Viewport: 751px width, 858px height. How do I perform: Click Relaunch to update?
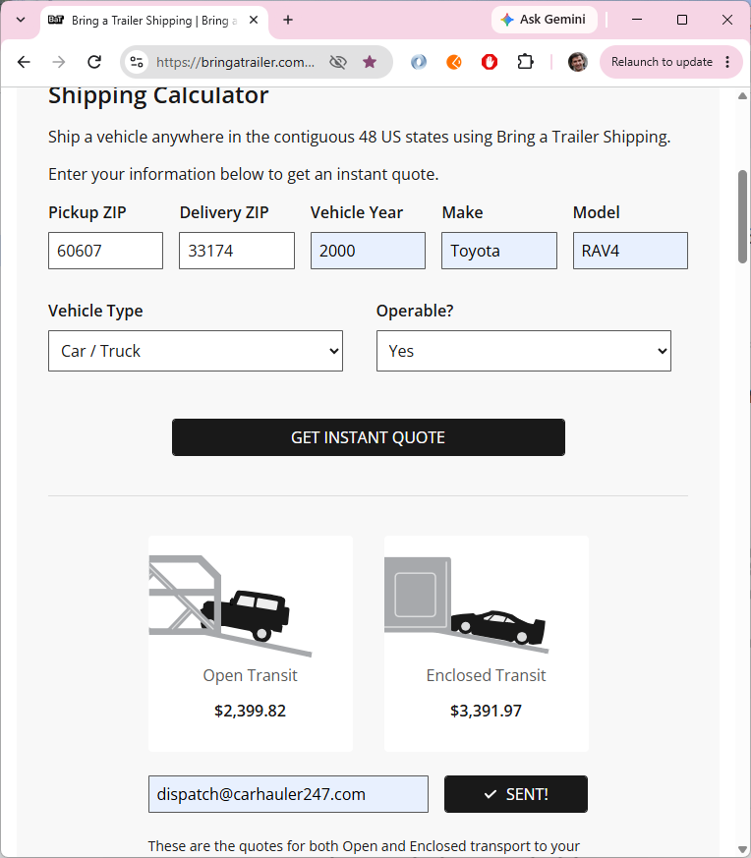coord(662,62)
